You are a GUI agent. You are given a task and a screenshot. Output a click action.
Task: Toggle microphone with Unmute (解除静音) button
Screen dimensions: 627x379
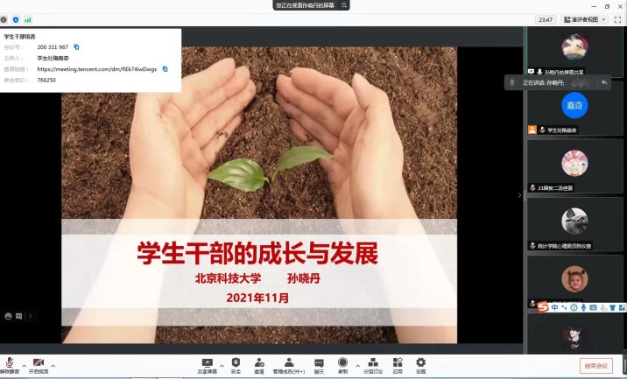[x=10, y=364]
